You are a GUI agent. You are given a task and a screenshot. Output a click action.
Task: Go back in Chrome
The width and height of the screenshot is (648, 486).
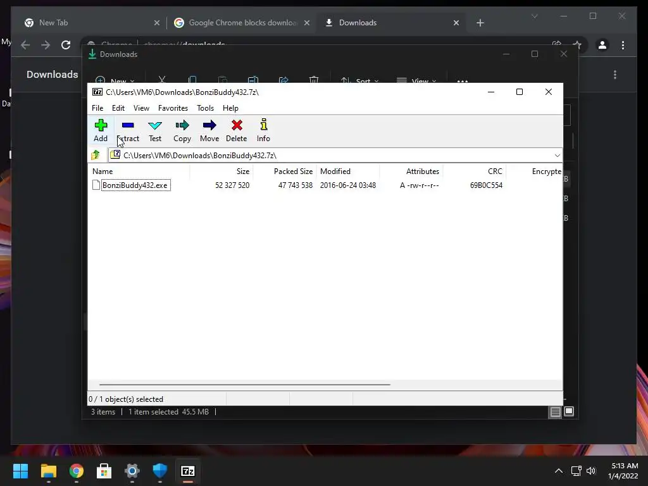[x=25, y=45]
